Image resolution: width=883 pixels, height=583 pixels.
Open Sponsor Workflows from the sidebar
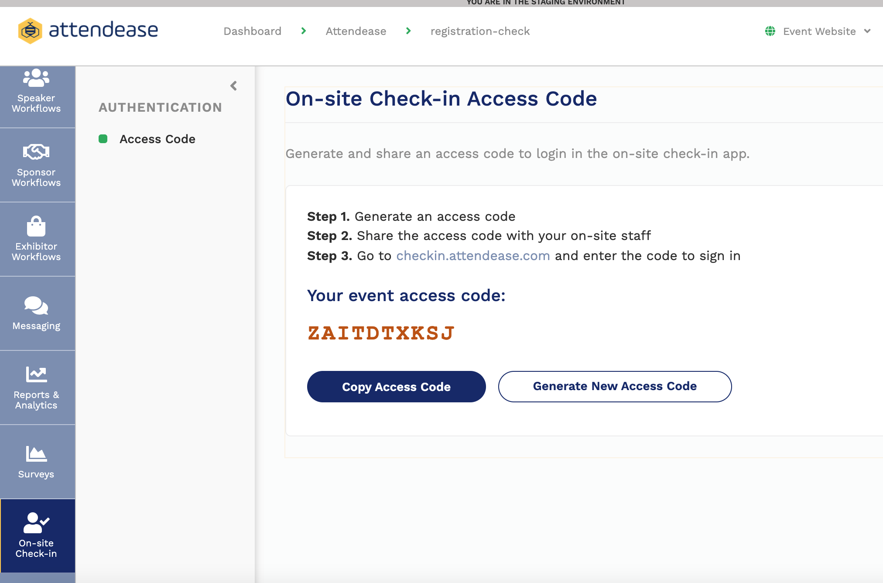37,165
